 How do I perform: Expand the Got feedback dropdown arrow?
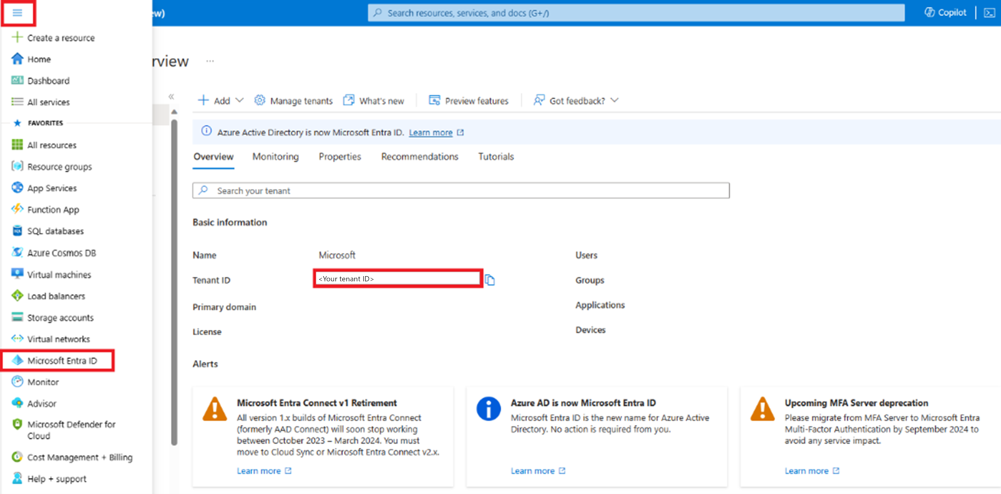[x=614, y=100]
